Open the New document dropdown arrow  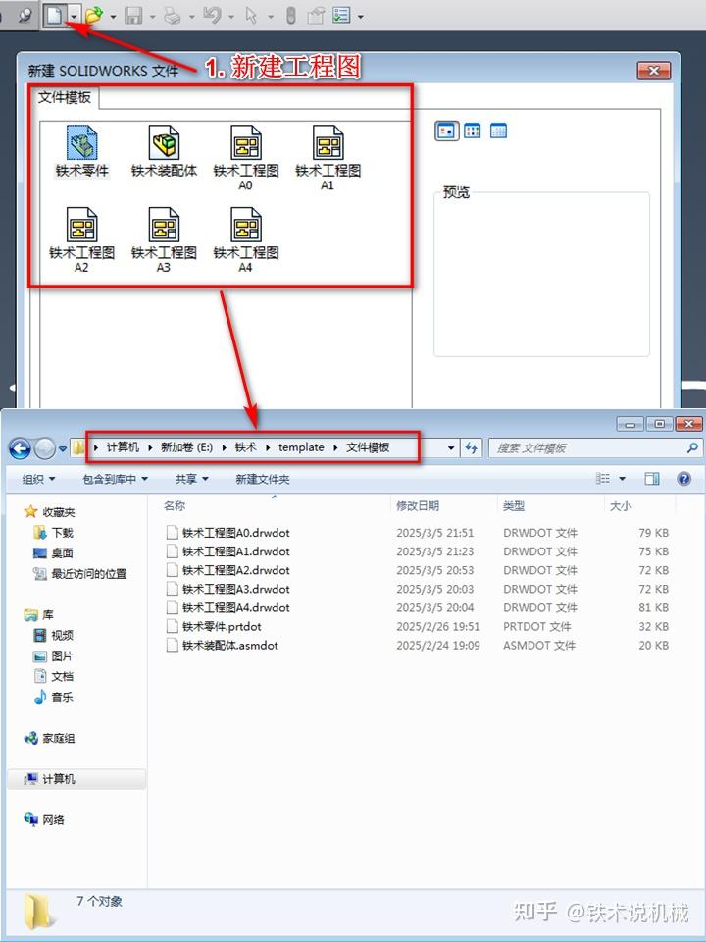(74, 16)
